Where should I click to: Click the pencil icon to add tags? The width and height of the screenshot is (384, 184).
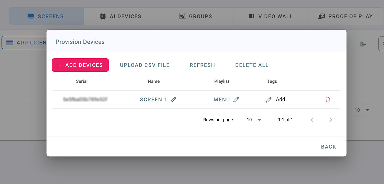(268, 99)
